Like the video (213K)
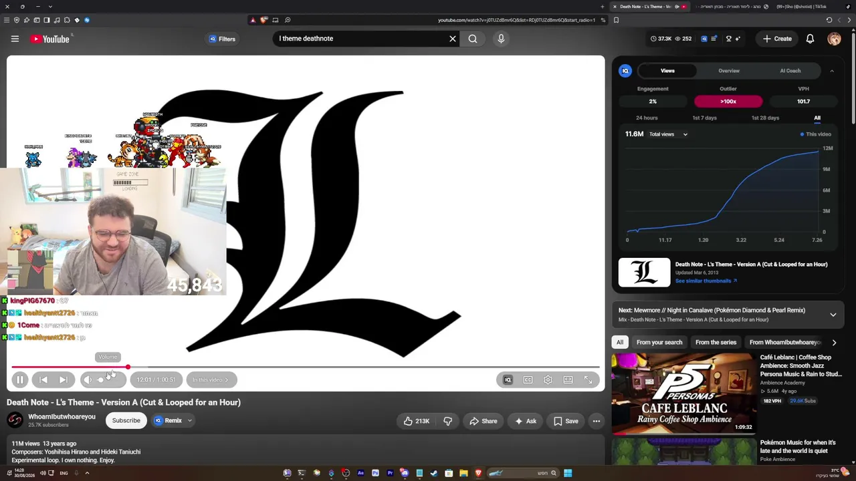Image resolution: width=856 pixels, height=481 pixels. (x=415, y=421)
